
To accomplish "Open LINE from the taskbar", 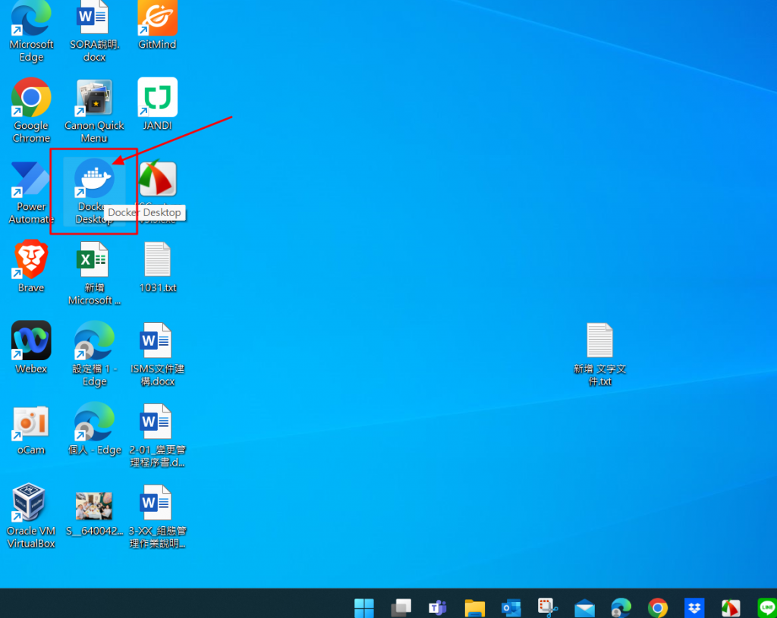I will tap(767, 608).
